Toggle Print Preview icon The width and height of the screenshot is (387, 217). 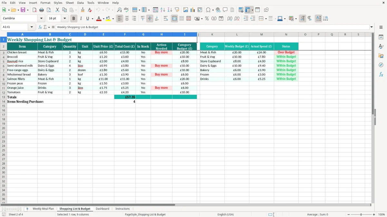(49, 10)
